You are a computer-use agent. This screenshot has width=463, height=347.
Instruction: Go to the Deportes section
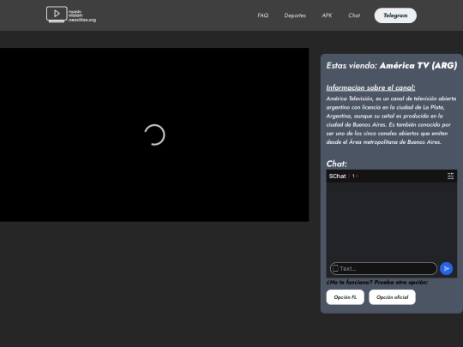pyautogui.click(x=295, y=15)
